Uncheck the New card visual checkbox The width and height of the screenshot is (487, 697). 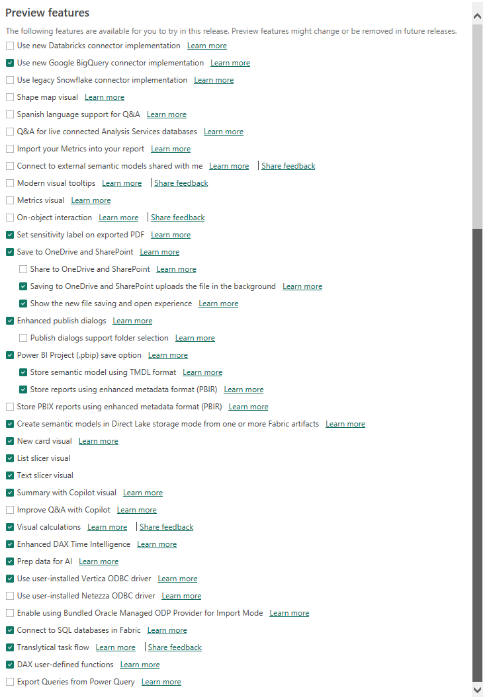click(x=10, y=441)
